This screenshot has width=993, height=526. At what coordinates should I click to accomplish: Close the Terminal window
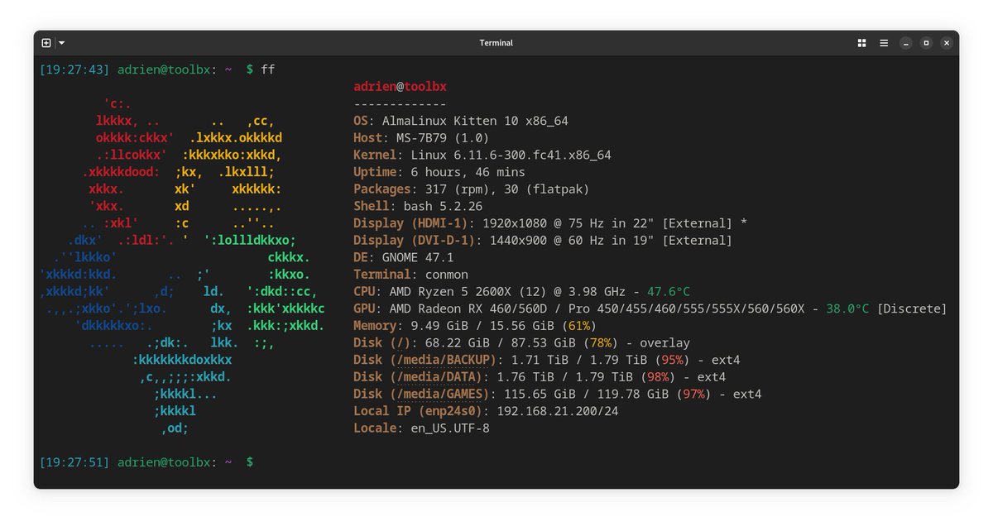pos(947,43)
